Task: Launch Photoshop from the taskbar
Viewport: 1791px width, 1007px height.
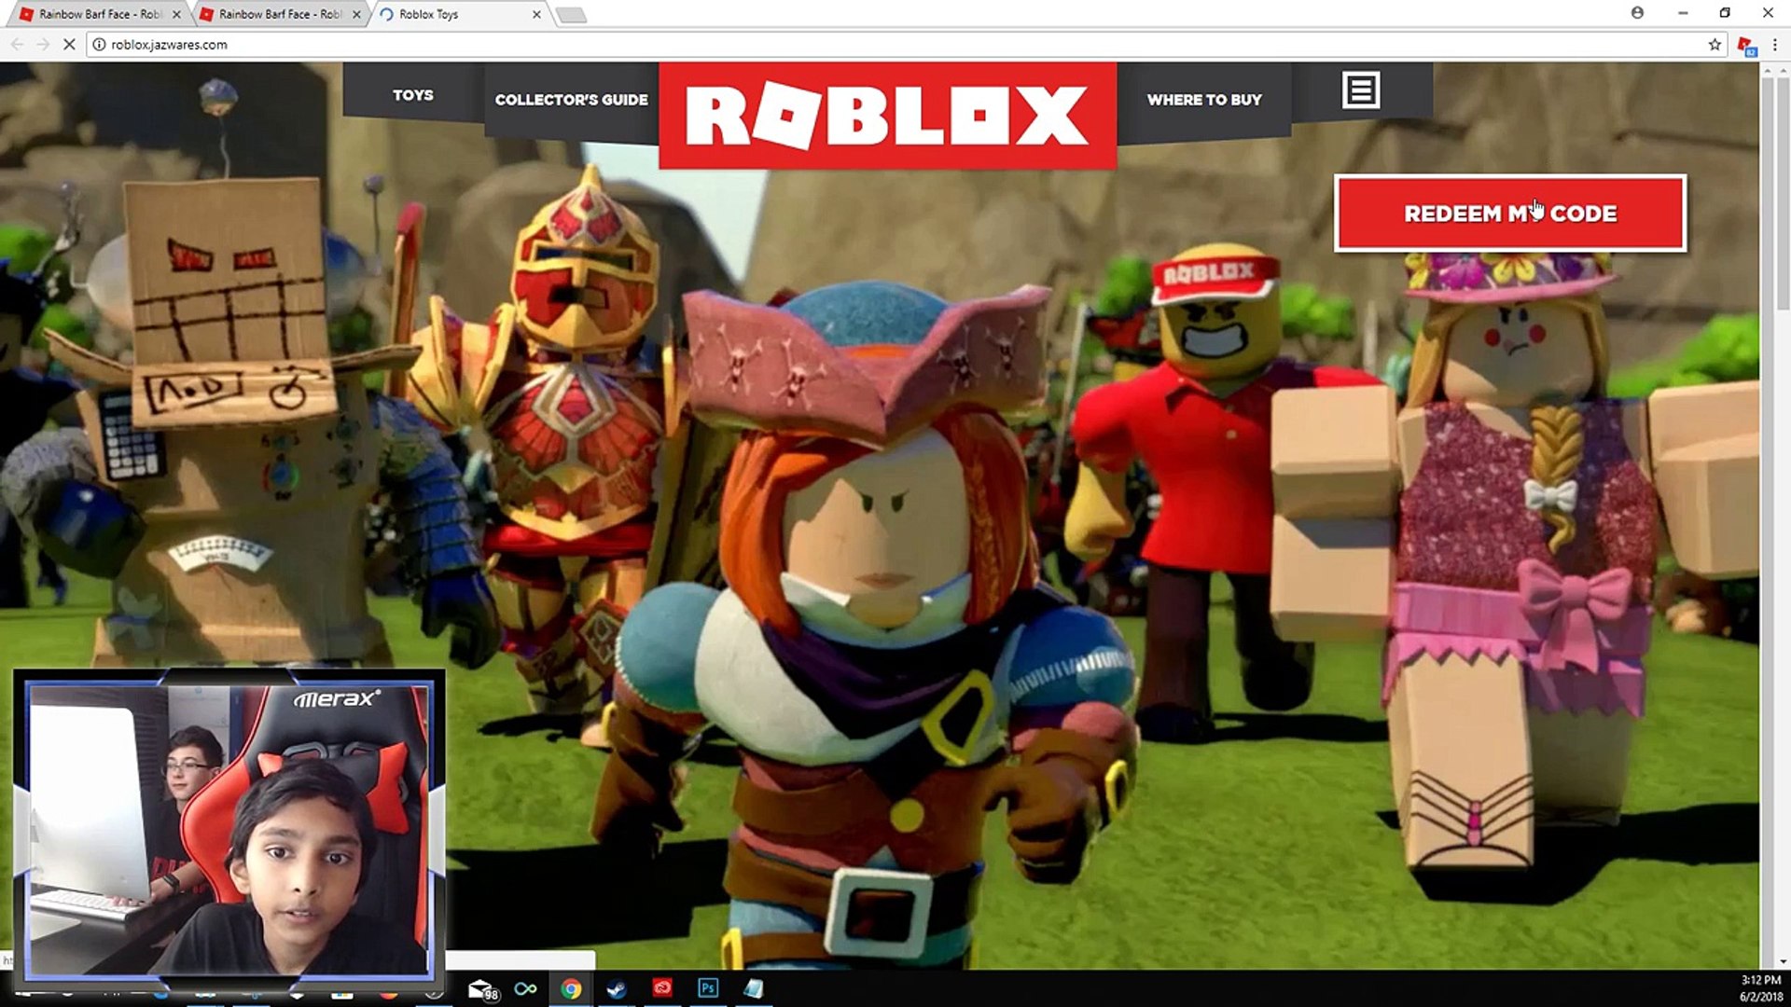Action: coord(708,988)
